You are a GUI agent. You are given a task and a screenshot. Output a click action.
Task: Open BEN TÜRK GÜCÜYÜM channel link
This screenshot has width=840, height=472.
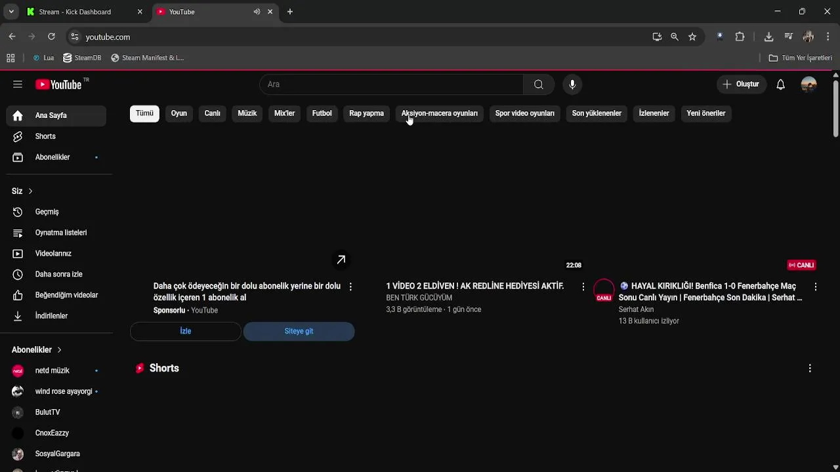pyautogui.click(x=419, y=298)
